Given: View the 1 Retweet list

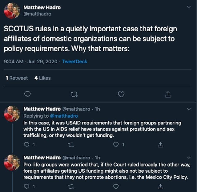Looking at the screenshot, I should (17, 78).
